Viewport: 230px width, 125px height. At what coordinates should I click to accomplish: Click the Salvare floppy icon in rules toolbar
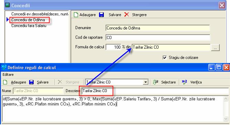point(31,82)
